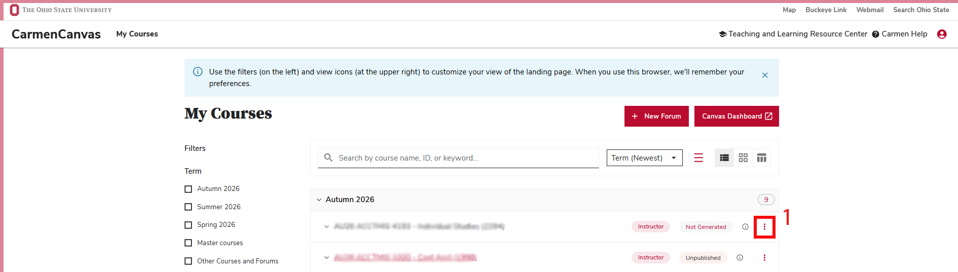Click the CarmenCanvas title
The width and height of the screenshot is (958, 272).
point(56,34)
